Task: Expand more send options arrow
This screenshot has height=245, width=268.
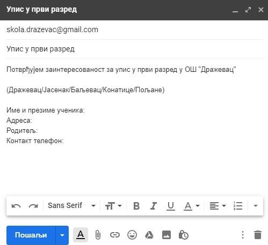Action: click(62, 235)
